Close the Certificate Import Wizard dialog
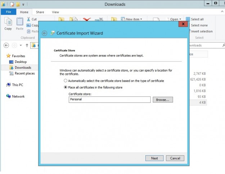 pyautogui.click(x=183, y=24)
